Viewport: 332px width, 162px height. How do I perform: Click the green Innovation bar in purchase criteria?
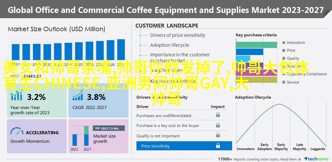[257, 45]
